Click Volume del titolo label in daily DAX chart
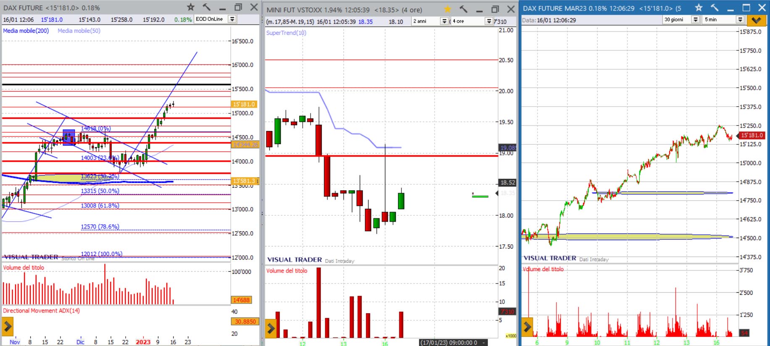Viewport: 770px width, 346px height. point(24,267)
